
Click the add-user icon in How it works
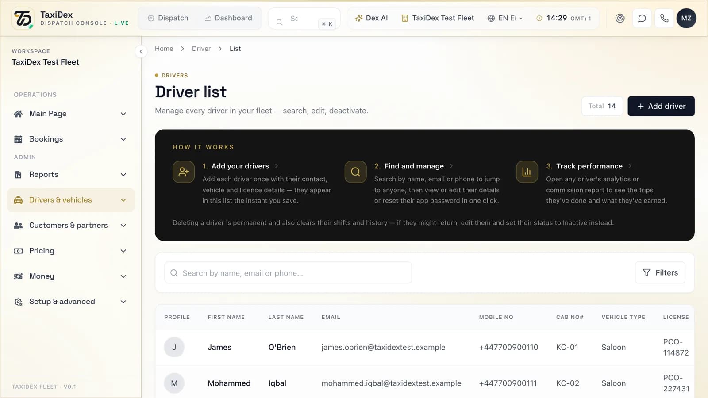pos(184,172)
